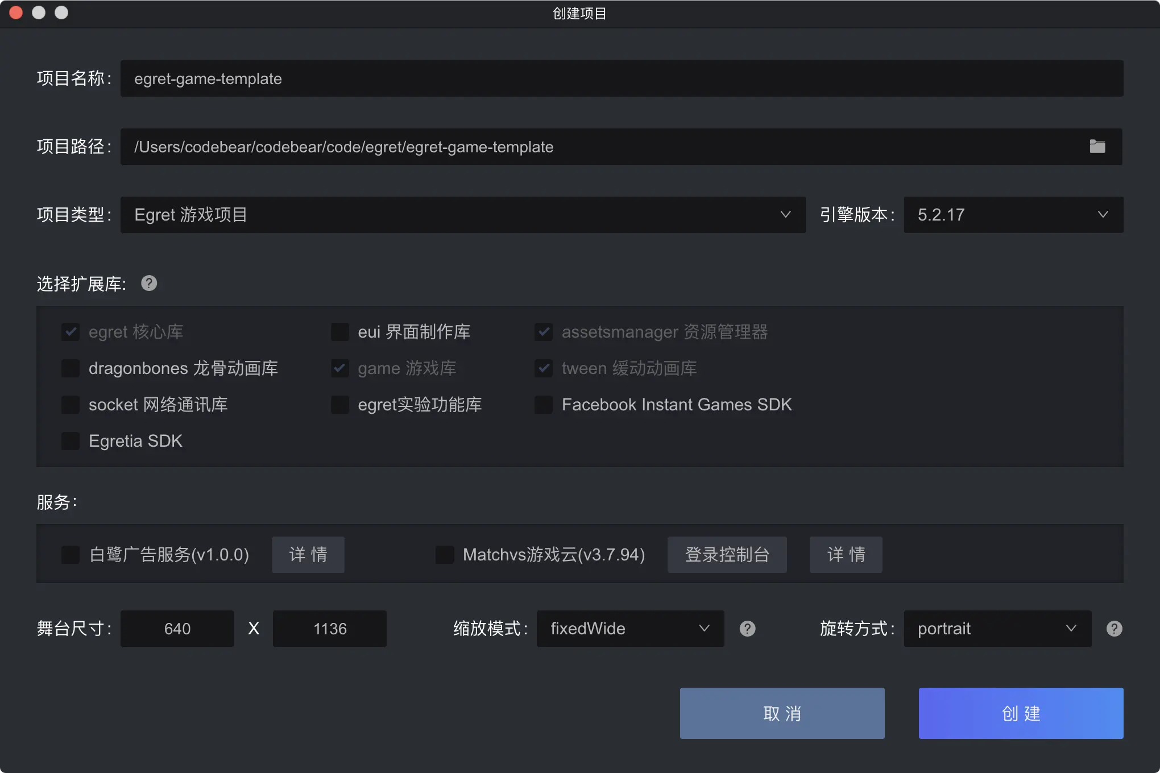Open the 项目类型 Egret 游戏项目 dropdown
Viewport: 1160px width, 773px height.
(x=463, y=215)
